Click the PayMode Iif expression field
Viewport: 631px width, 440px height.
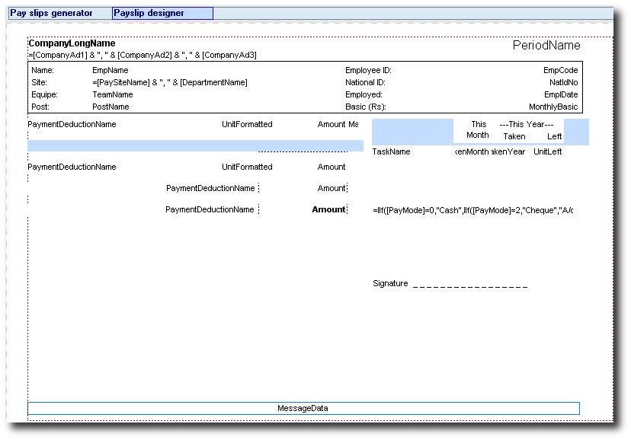tap(472, 209)
